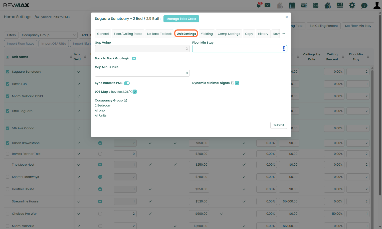Open Dynamic Minimal Nights external link icon
Viewport: 382px width, 229px height.
[233, 83]
